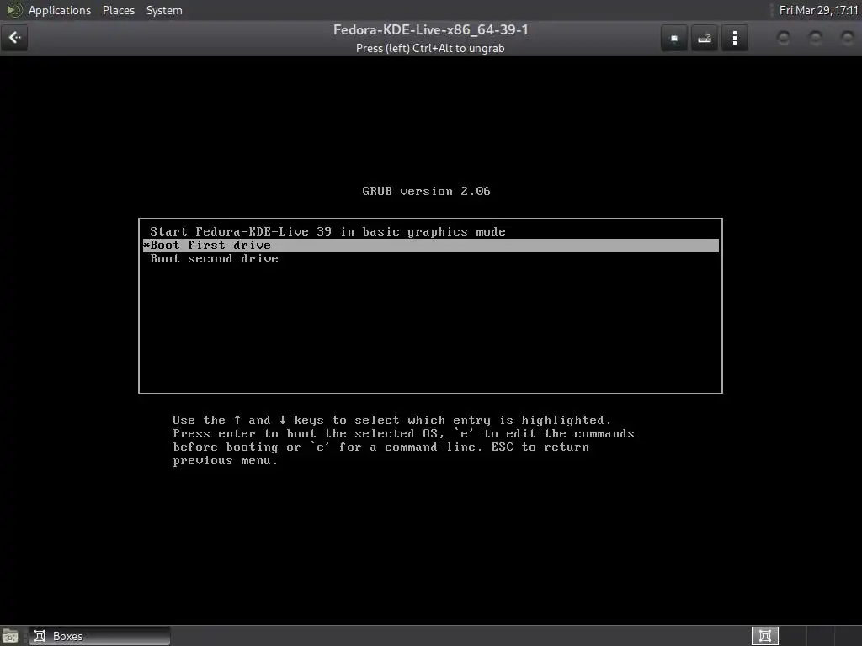Open the Places menu
The width and height of the screenshot is (862, 646).
tap(119, 10)
